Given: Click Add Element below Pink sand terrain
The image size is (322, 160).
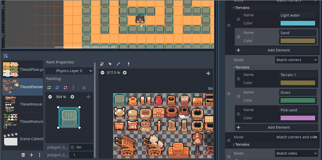Looking at the screenshot, I should (x=276, y=127).
